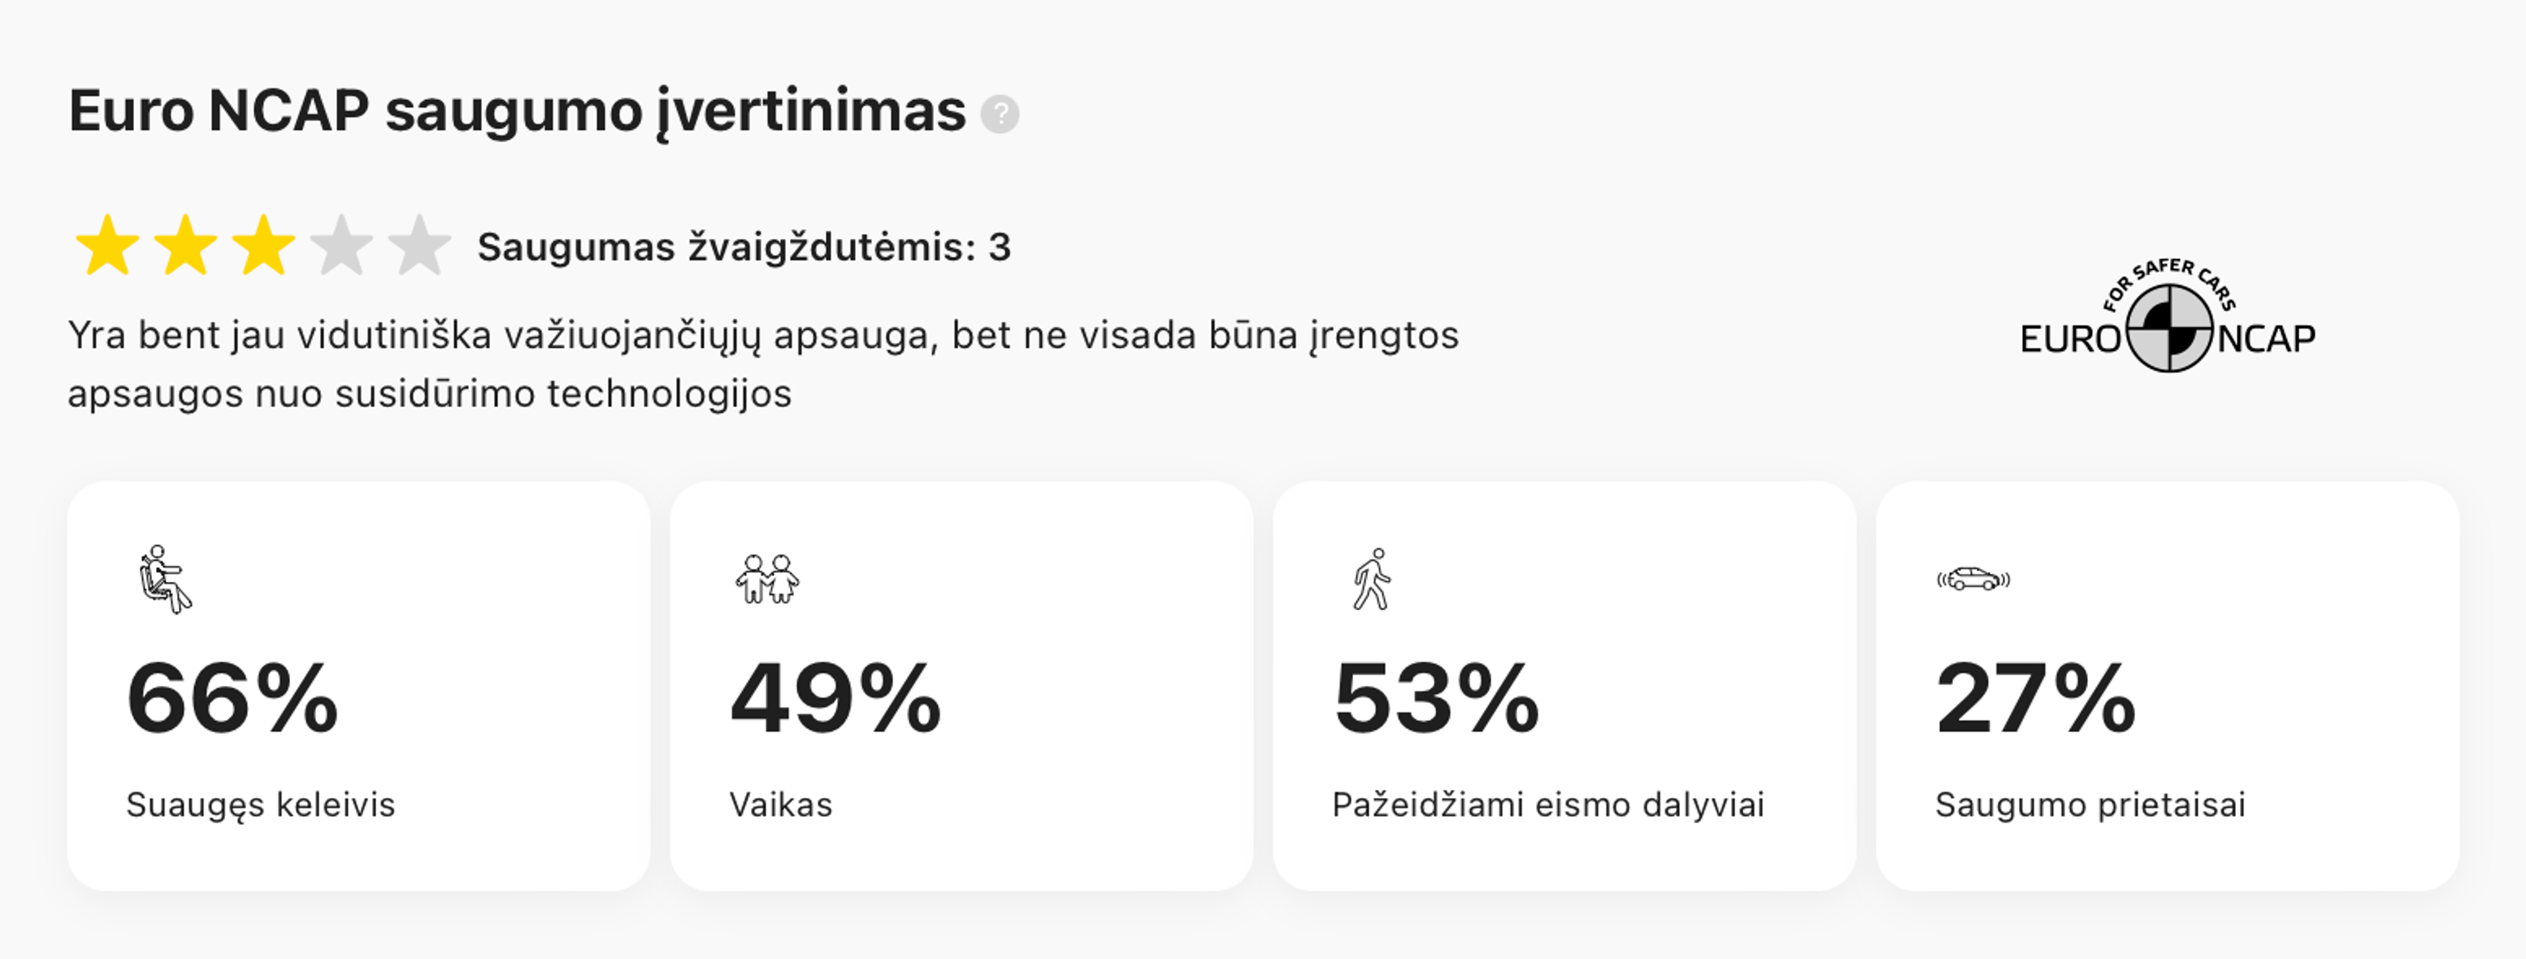This screenshot has height=959, width=2526.
Task: Click the Euro NCAP saugumo įvertinimas heading
Action: [517, 111]
